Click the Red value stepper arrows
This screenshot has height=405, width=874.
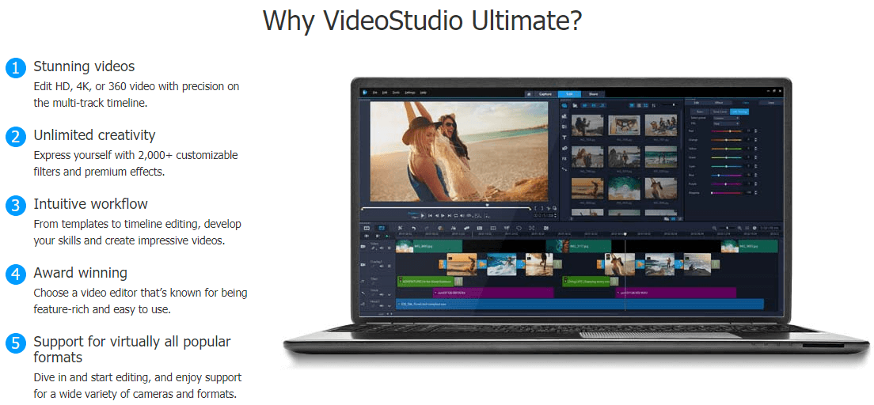click(x=756, y=131)
